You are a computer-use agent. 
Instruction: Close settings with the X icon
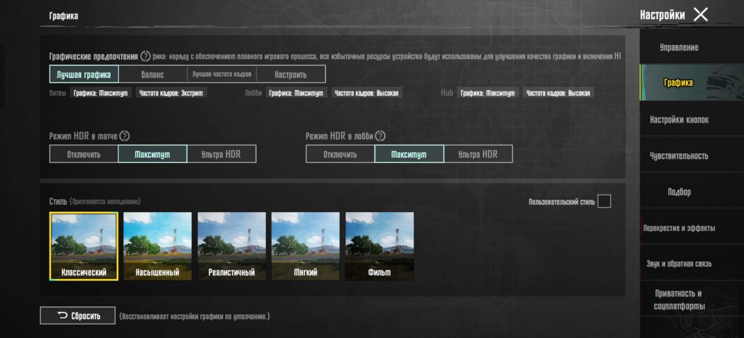click(x=701, y=15)
